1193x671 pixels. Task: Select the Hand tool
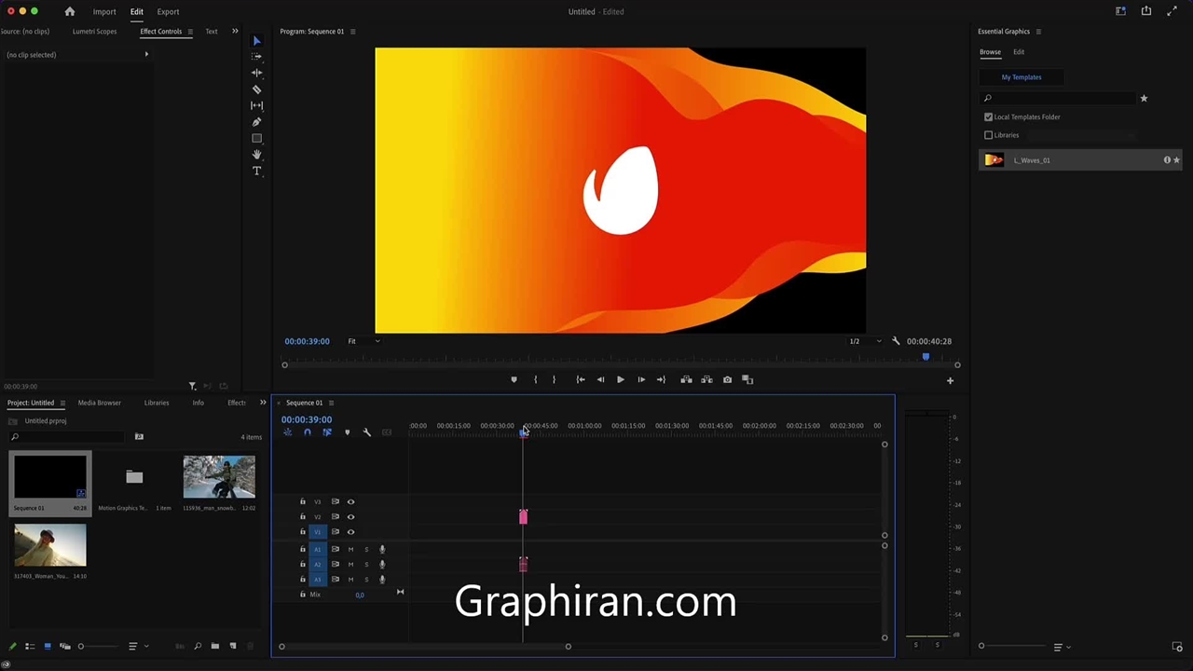tap(256, 155)
